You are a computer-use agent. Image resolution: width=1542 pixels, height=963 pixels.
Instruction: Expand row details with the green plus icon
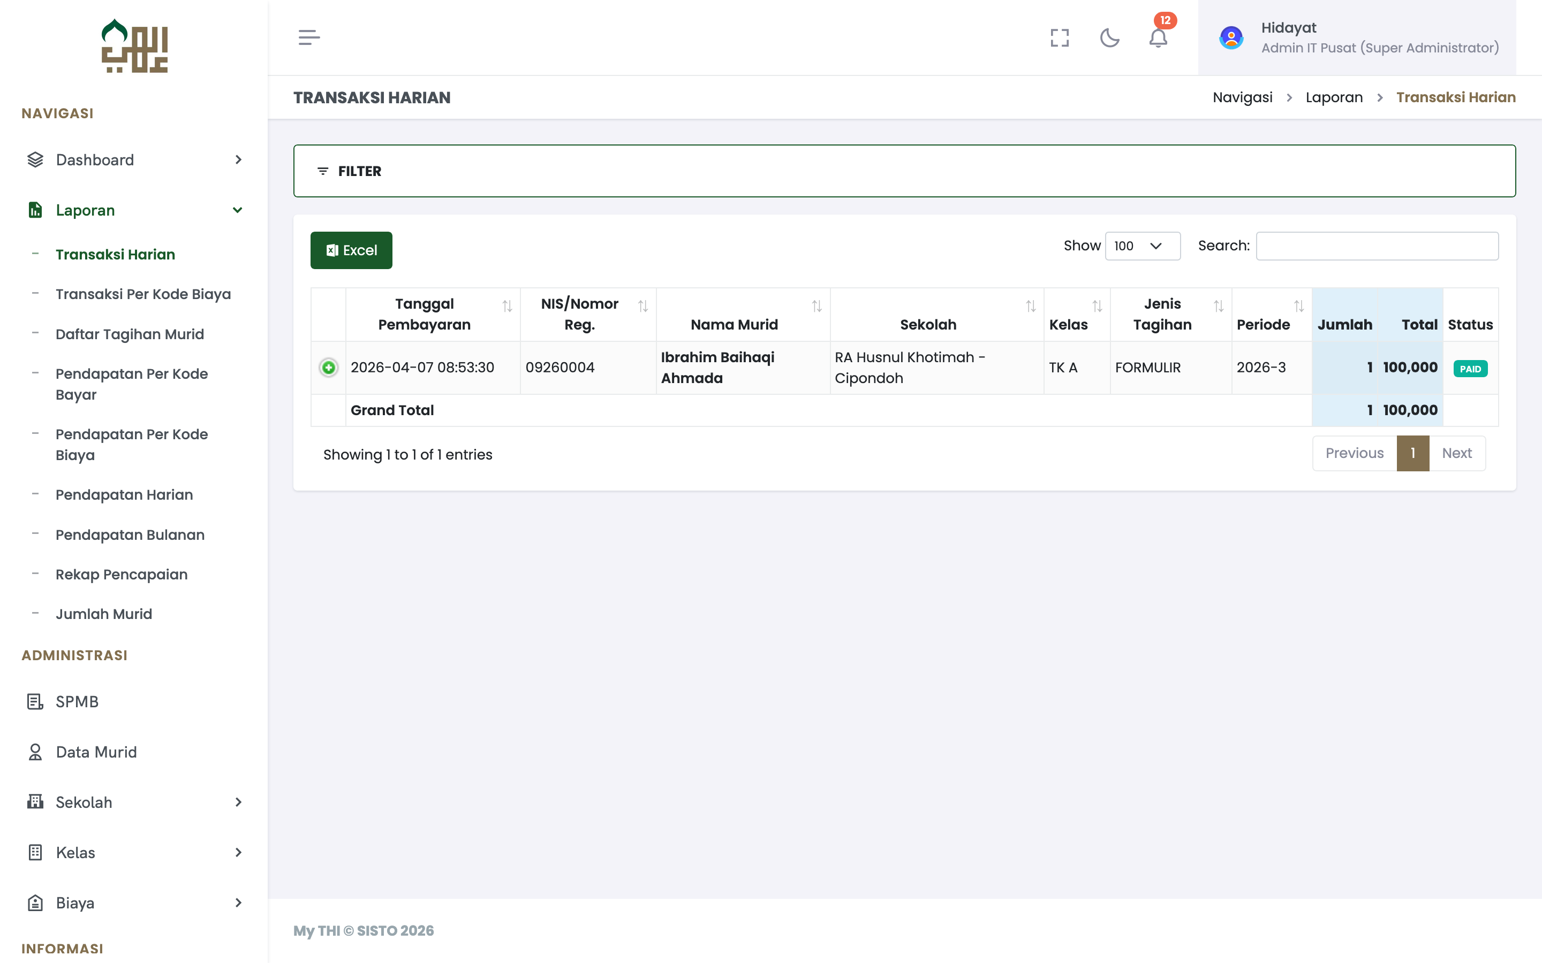pos(329,368)
